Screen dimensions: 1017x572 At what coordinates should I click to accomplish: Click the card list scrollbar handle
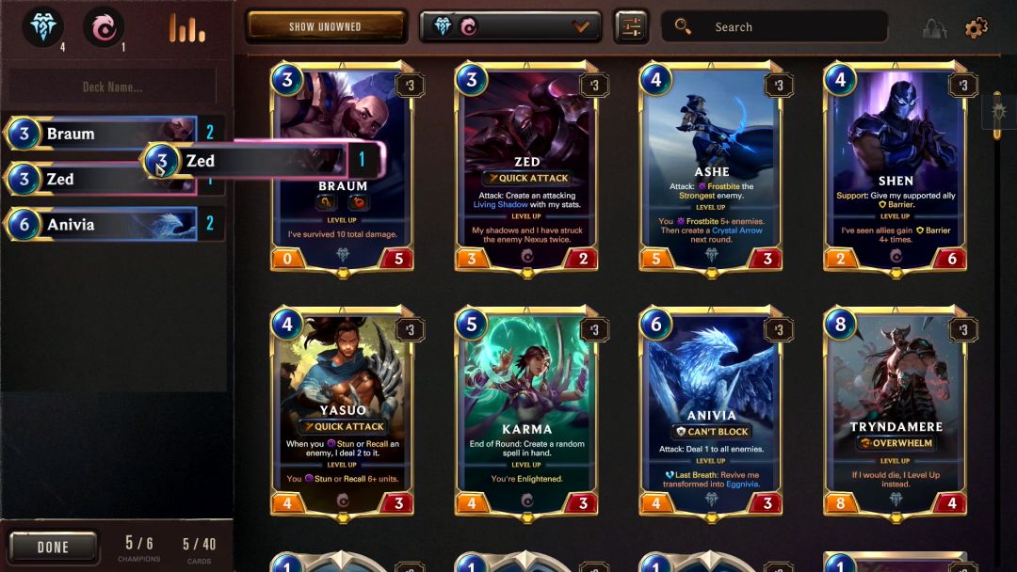[997, 114]
